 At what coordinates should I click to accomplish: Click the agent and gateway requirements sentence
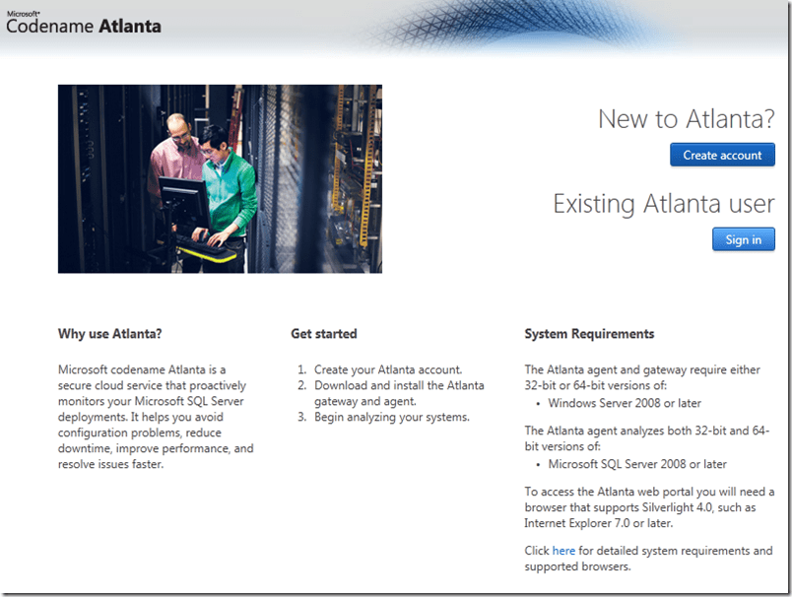(641, 377)
